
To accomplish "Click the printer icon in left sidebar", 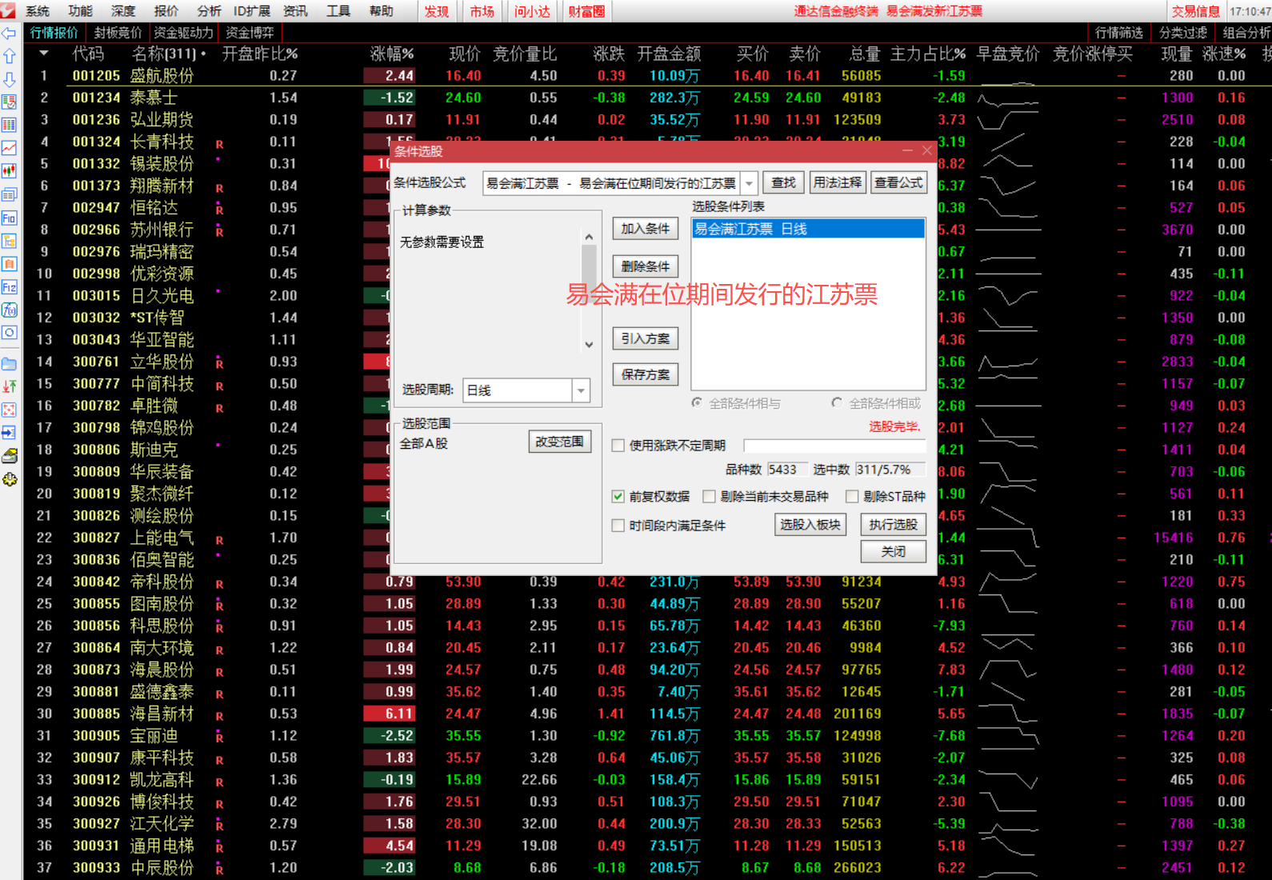I will (10, 456).
